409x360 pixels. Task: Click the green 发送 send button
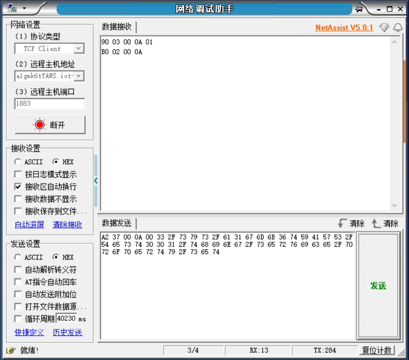378,286
